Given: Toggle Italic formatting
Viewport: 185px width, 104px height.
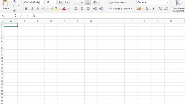Looking at the screenshot, I should point(32,8).
